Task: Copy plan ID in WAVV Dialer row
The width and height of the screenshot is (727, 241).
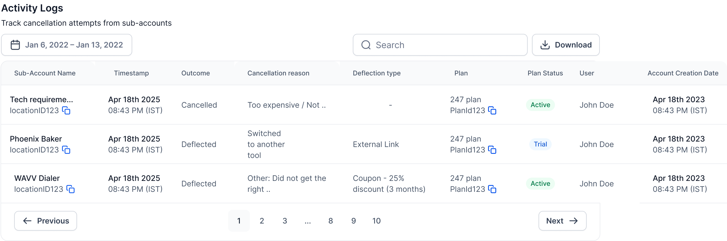Action: 492,189
